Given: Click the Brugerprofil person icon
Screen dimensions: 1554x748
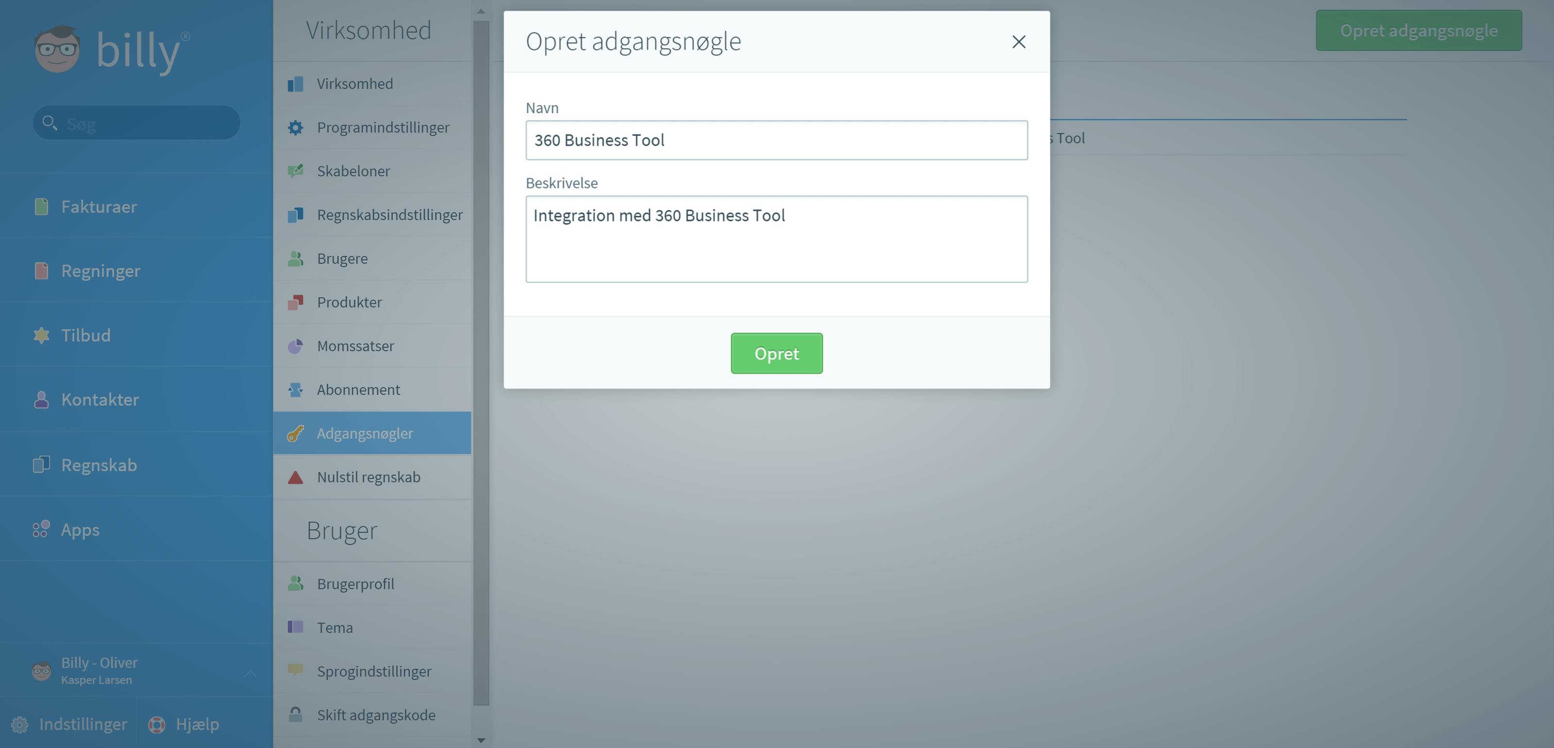Looking at the screenshot, I should (x=296, y=584).
